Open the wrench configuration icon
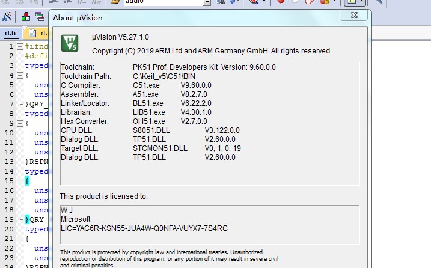This screenshot has height=268, width=431. pyautogui.click(x=379, y=2)
